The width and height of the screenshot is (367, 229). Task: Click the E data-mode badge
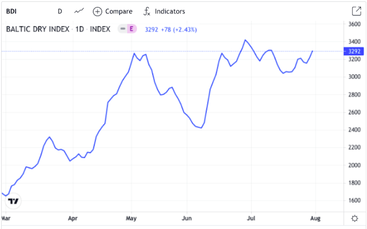(x=131, y=29)
